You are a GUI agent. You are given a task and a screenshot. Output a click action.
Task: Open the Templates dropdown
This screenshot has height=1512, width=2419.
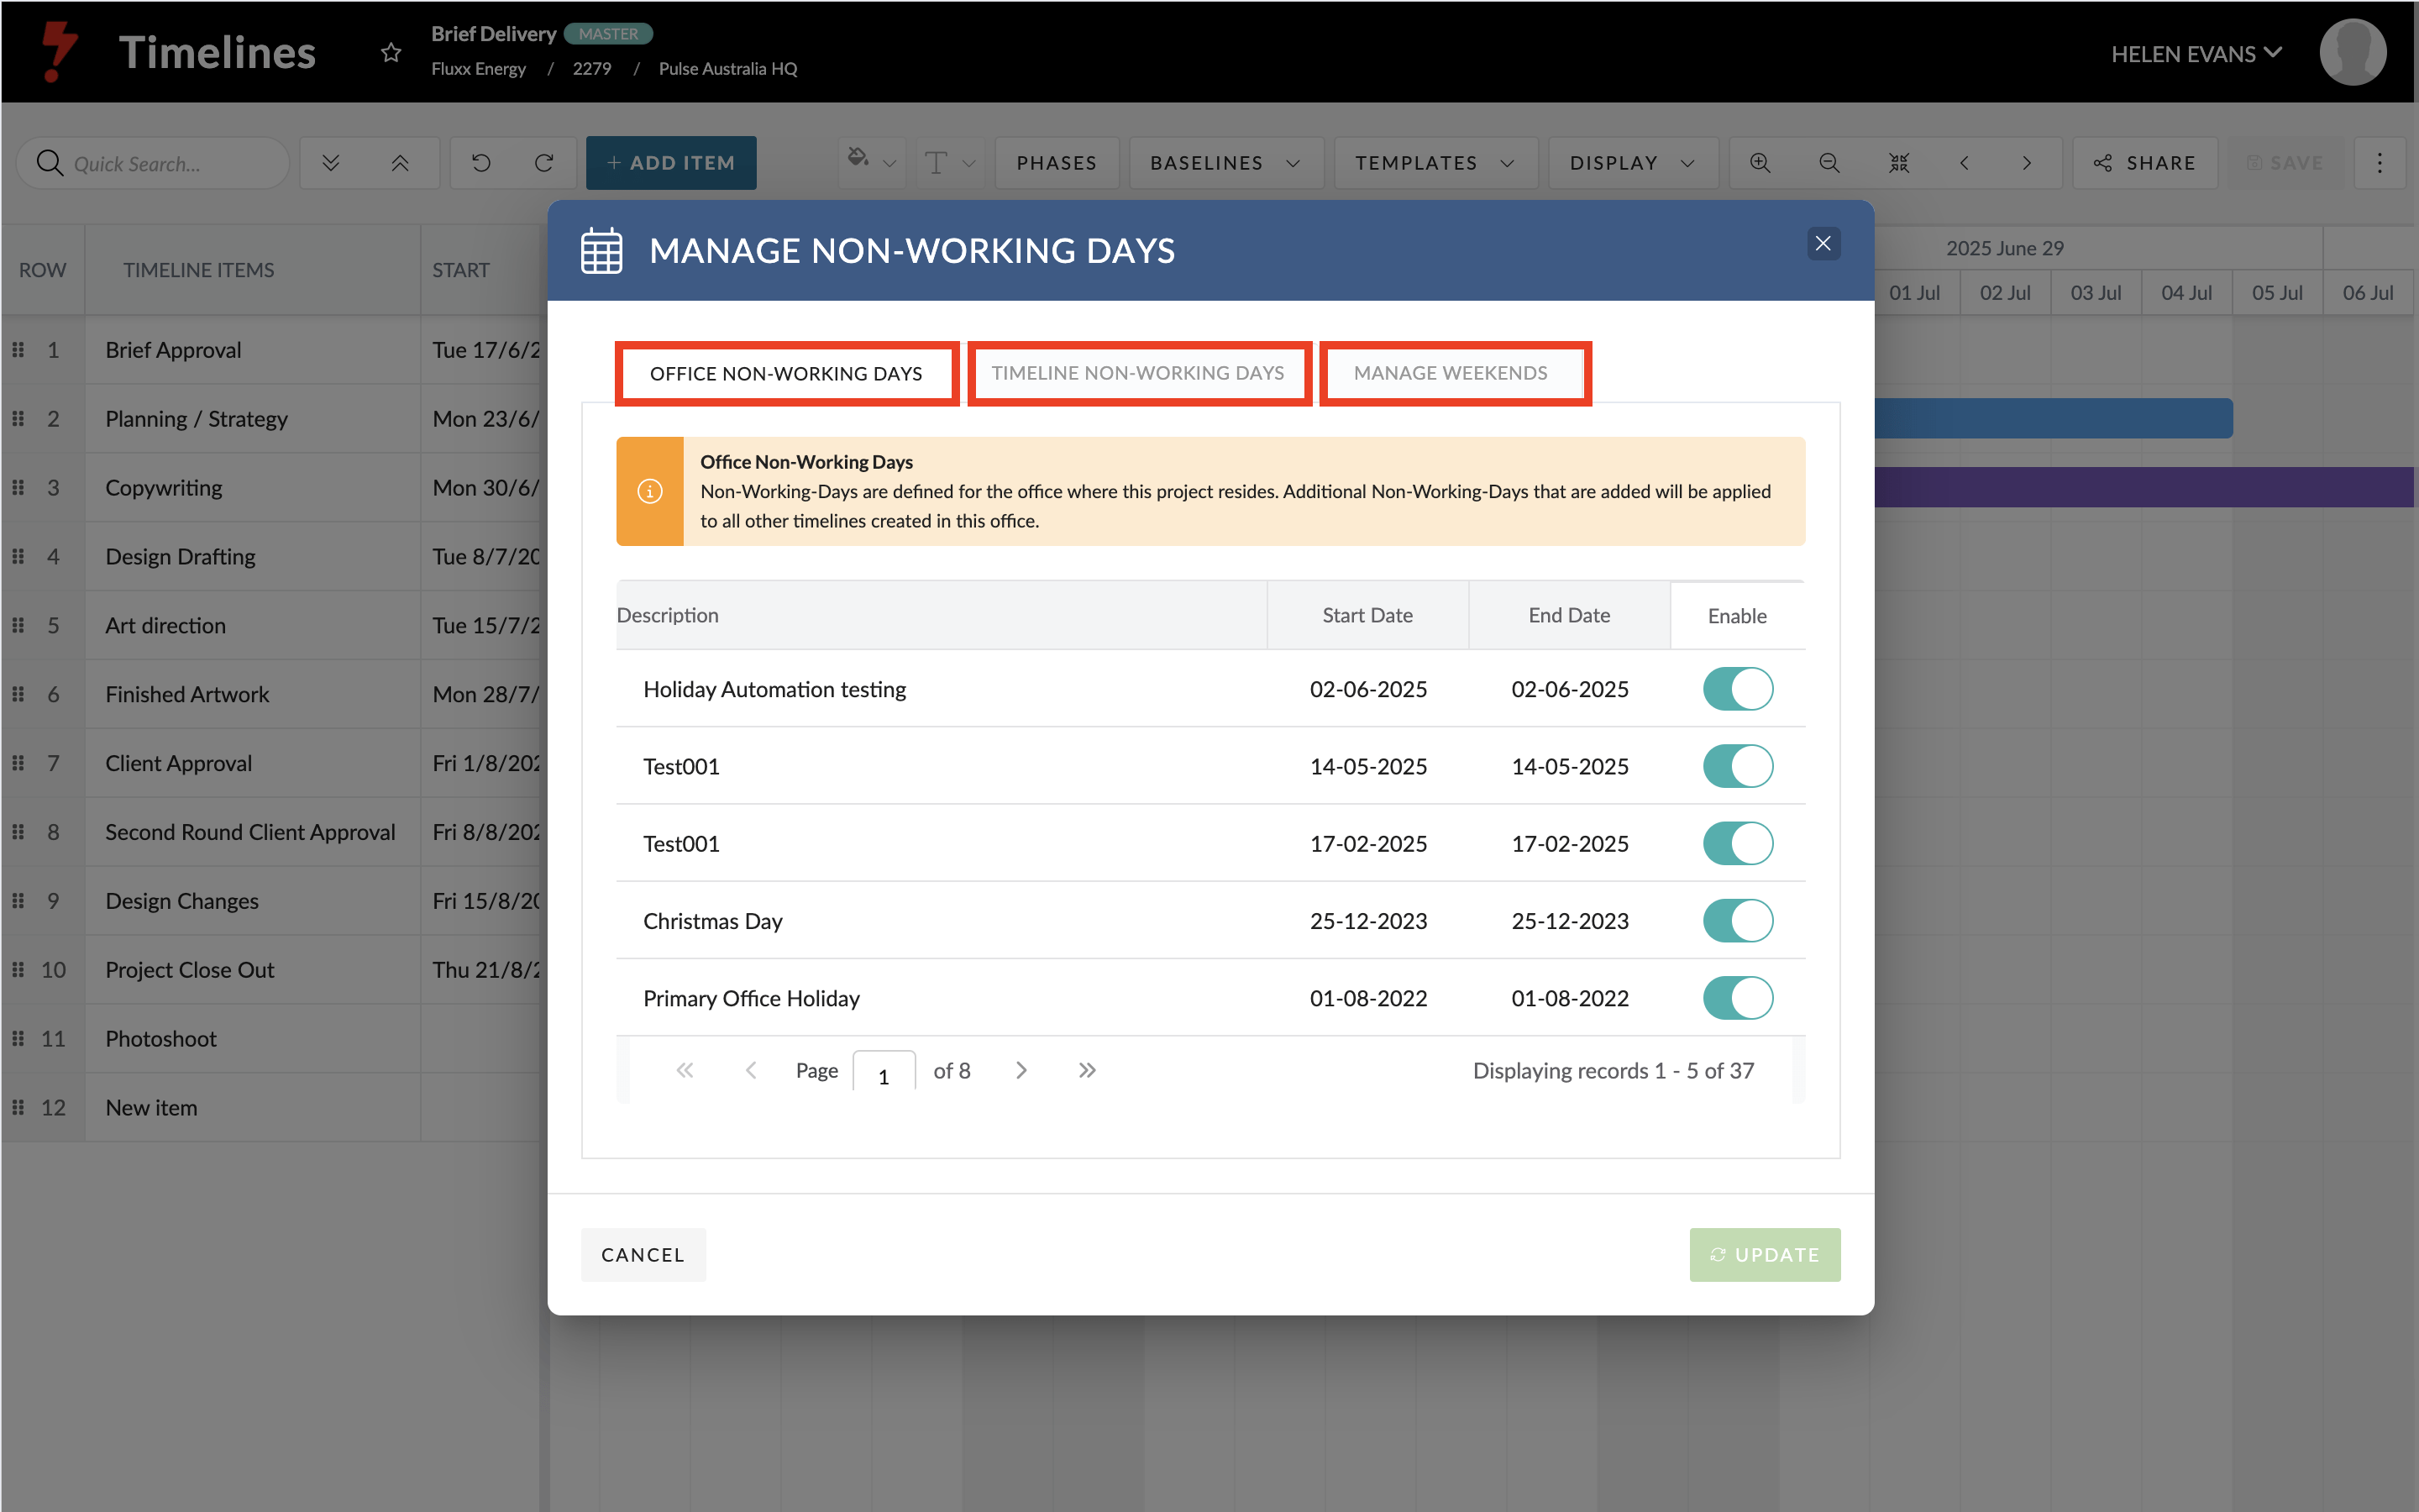(1435, 163)
